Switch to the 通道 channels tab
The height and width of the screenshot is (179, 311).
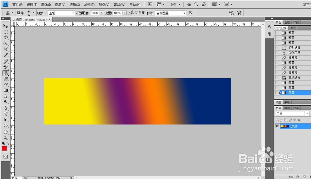pos(287,108)
